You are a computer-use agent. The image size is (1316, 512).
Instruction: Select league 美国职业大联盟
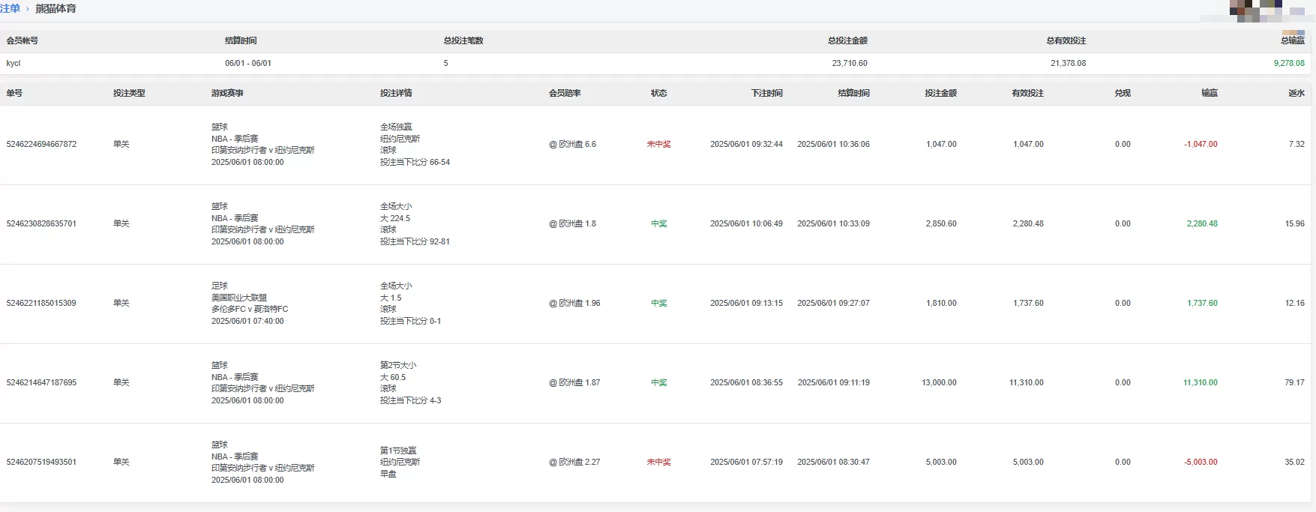tap(239, 298)
